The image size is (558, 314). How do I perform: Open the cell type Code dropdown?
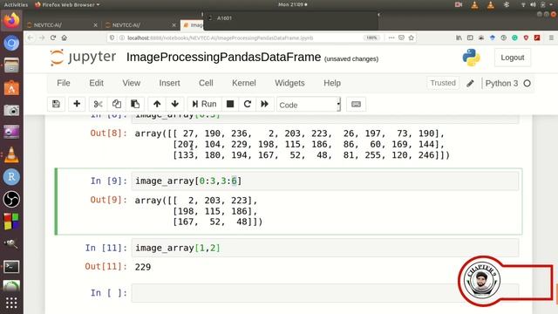click(x=309, y=105)
